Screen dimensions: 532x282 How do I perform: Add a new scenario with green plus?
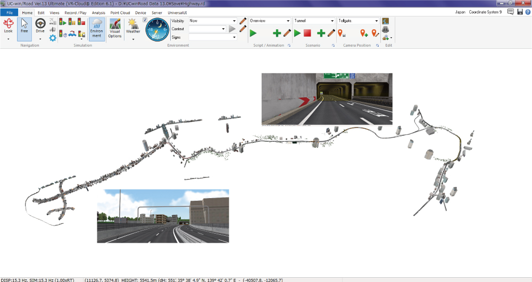click(321, 33)
